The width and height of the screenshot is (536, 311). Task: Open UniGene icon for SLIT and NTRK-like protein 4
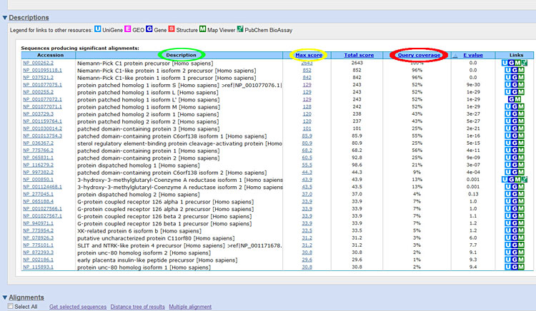point(508,245)
